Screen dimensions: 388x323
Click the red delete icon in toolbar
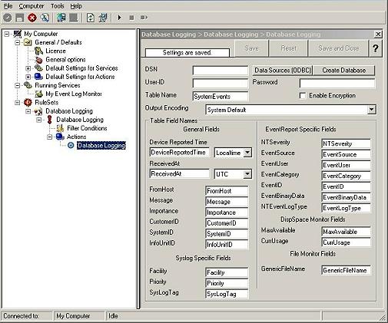[32, 18]
